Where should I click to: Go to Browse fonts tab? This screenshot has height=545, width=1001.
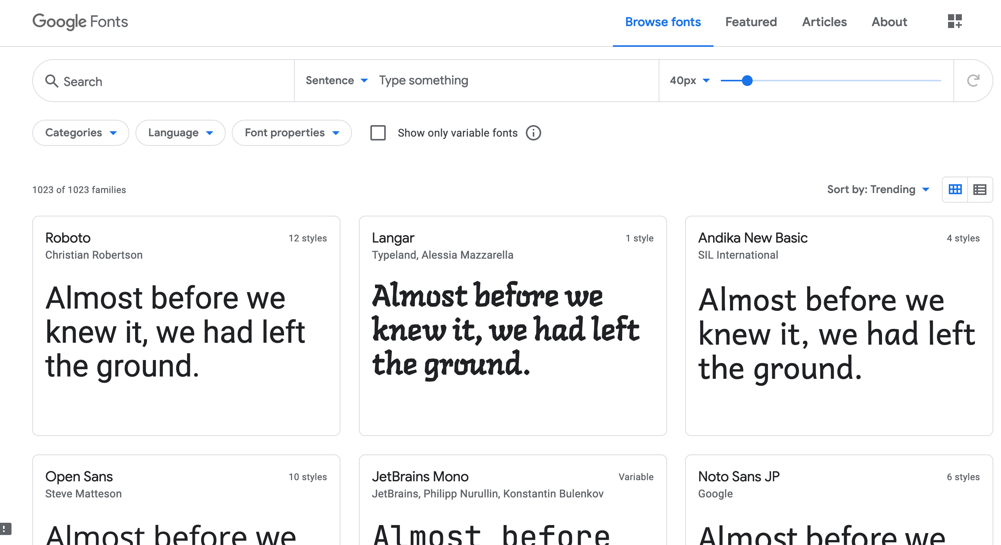pos(663,22)
